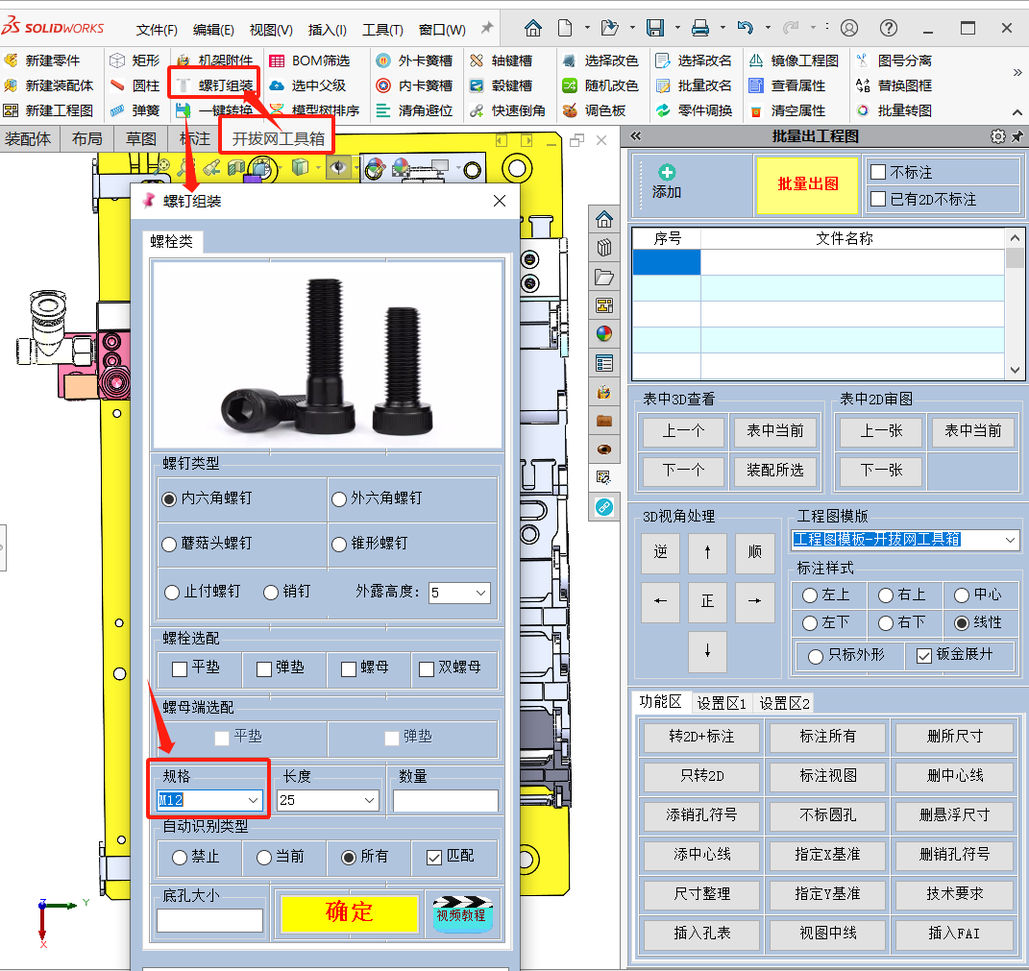Screen dimensions: 1029x971
Task: Click the Print icon in the top toolbar
Action: pos(700,28)
